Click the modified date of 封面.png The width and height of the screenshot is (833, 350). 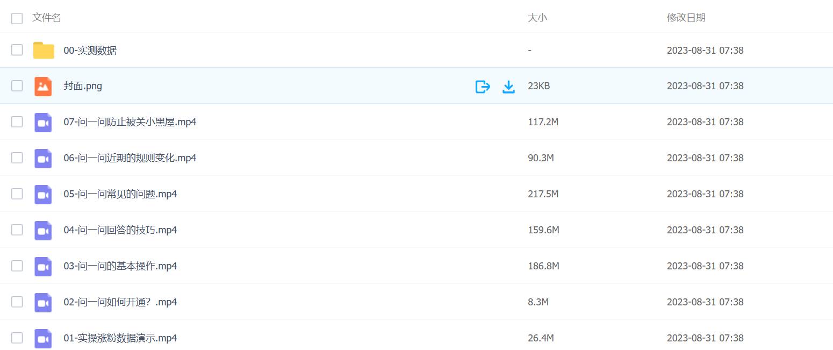[705, 86]
